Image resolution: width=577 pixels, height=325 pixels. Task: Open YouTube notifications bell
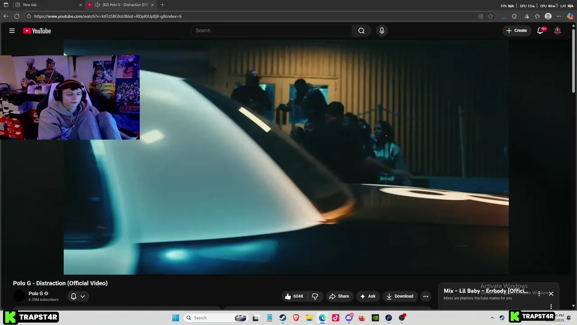point(540,31)
